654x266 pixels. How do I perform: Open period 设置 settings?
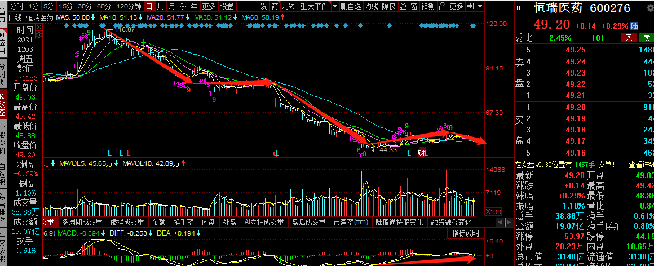pos(227,6)
